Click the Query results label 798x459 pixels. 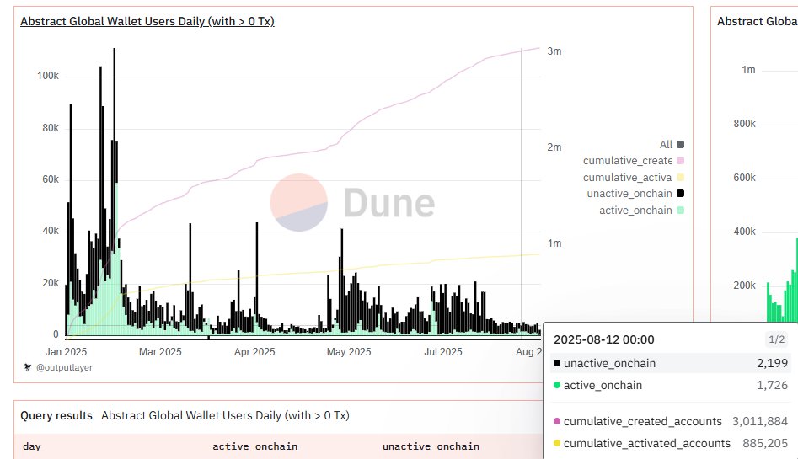pyautogui.click(x=56, y=415)
